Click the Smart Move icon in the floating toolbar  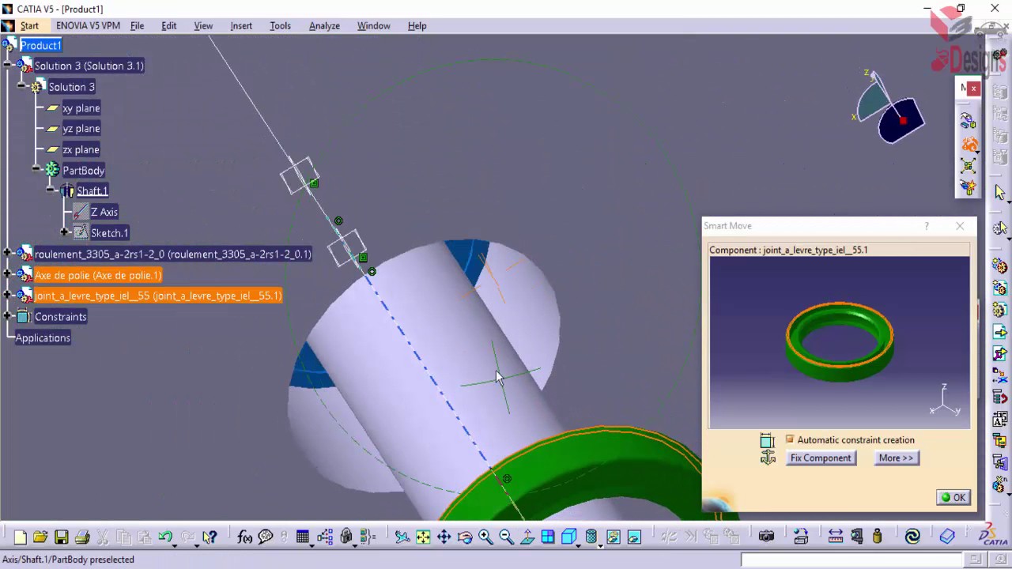pyautogui.click(x=969, y=145)
